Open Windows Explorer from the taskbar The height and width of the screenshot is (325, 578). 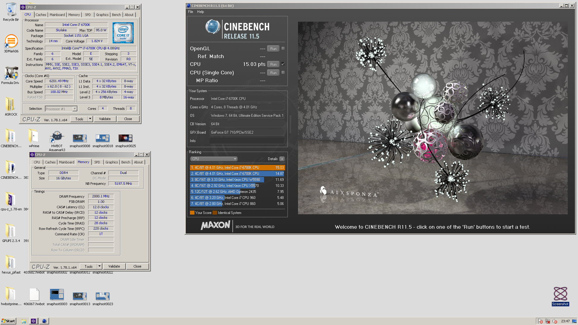pos(24,321)
